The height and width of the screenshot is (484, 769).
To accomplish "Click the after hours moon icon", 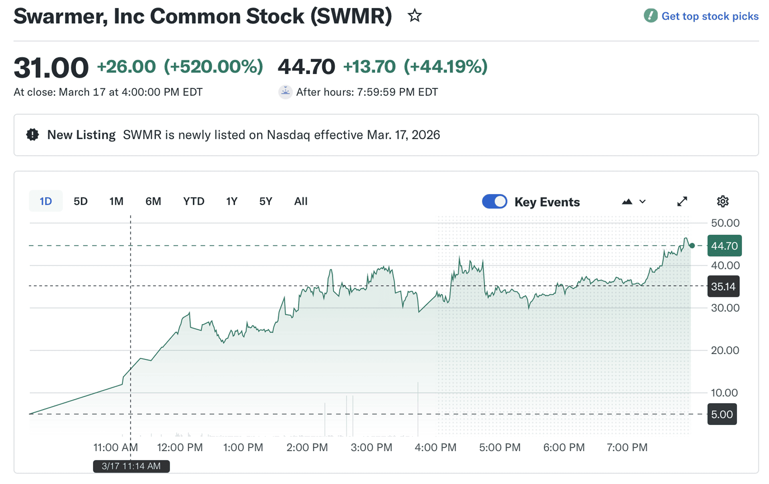I will click(x=285, y=92).
